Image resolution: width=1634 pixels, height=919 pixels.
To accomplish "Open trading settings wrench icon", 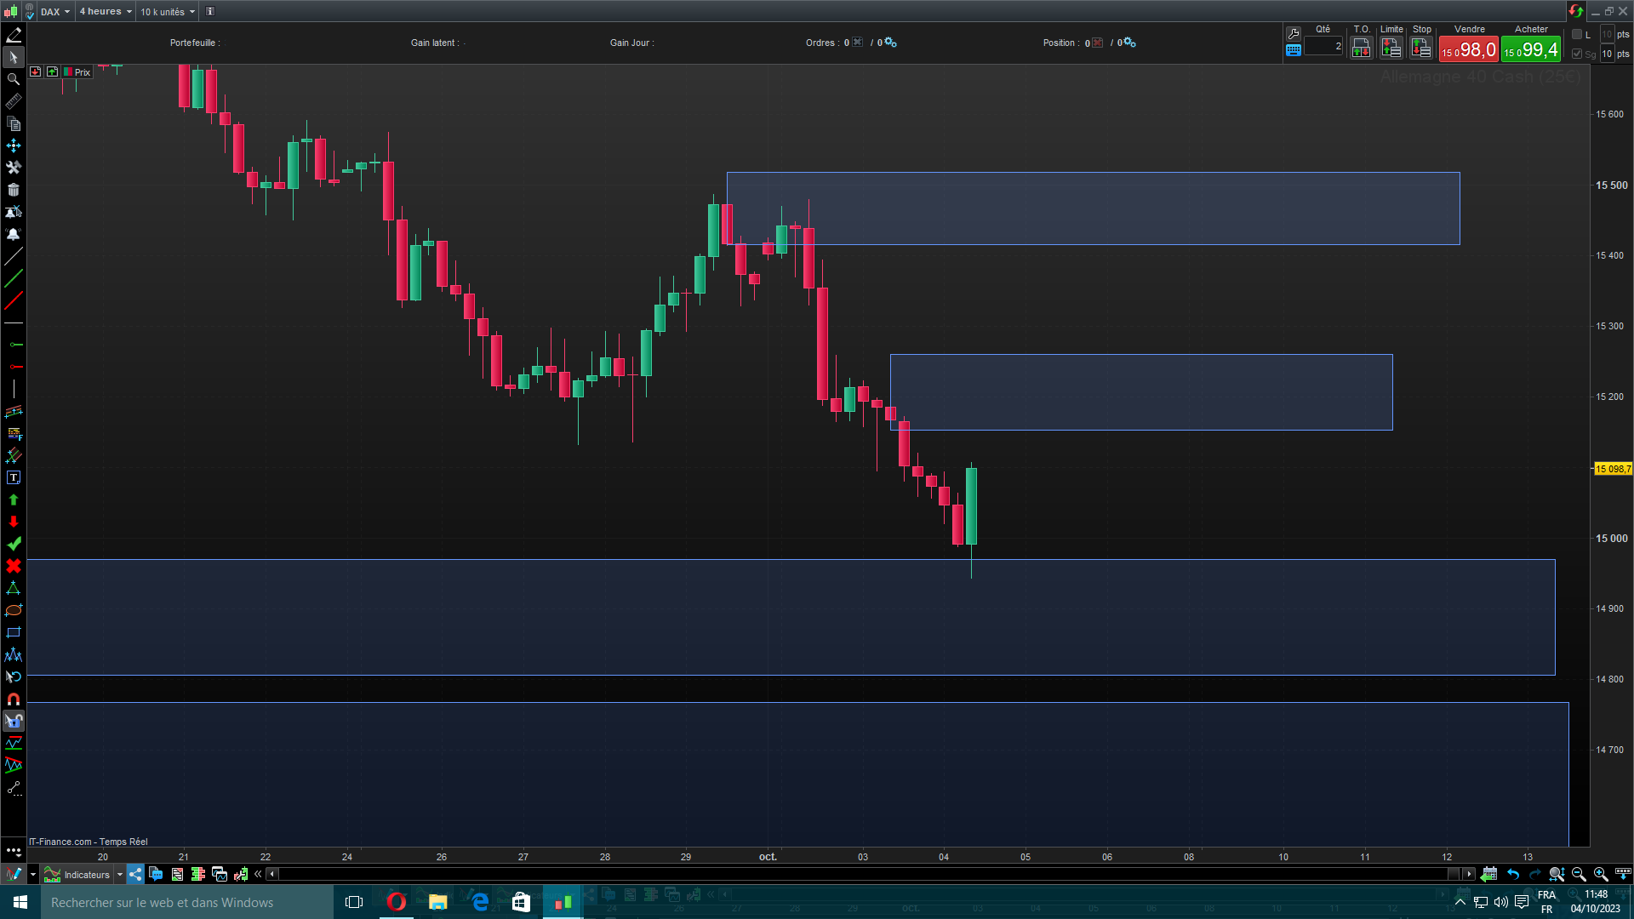I will click(x=1294, y=33).
